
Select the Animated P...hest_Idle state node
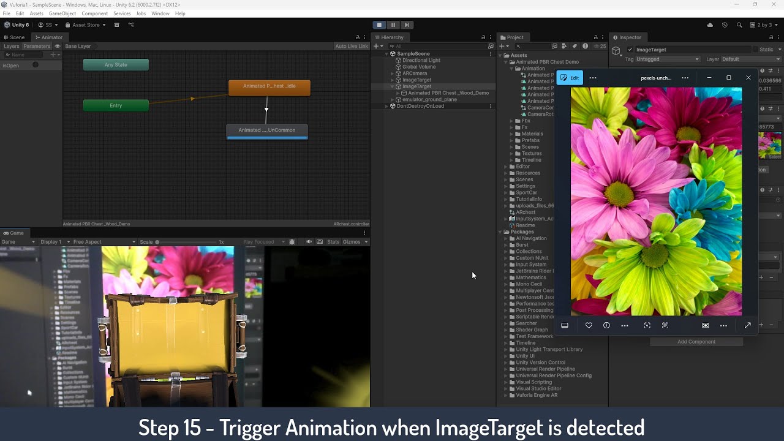[x=269, y=88]
